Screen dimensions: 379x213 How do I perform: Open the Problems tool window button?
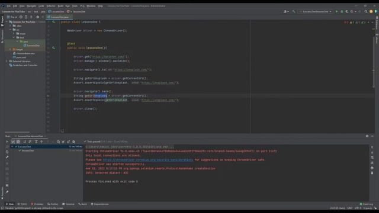[x=37, y=204]
